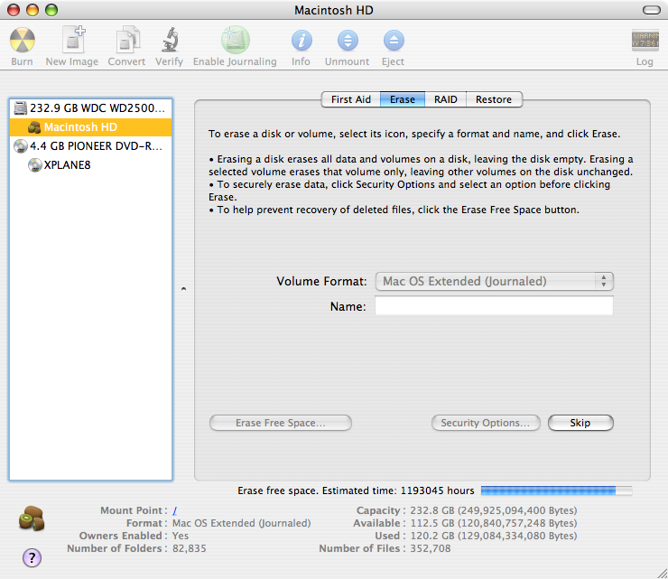
Task: Click the Available value 112.5 GB
Action: (494, 523)
